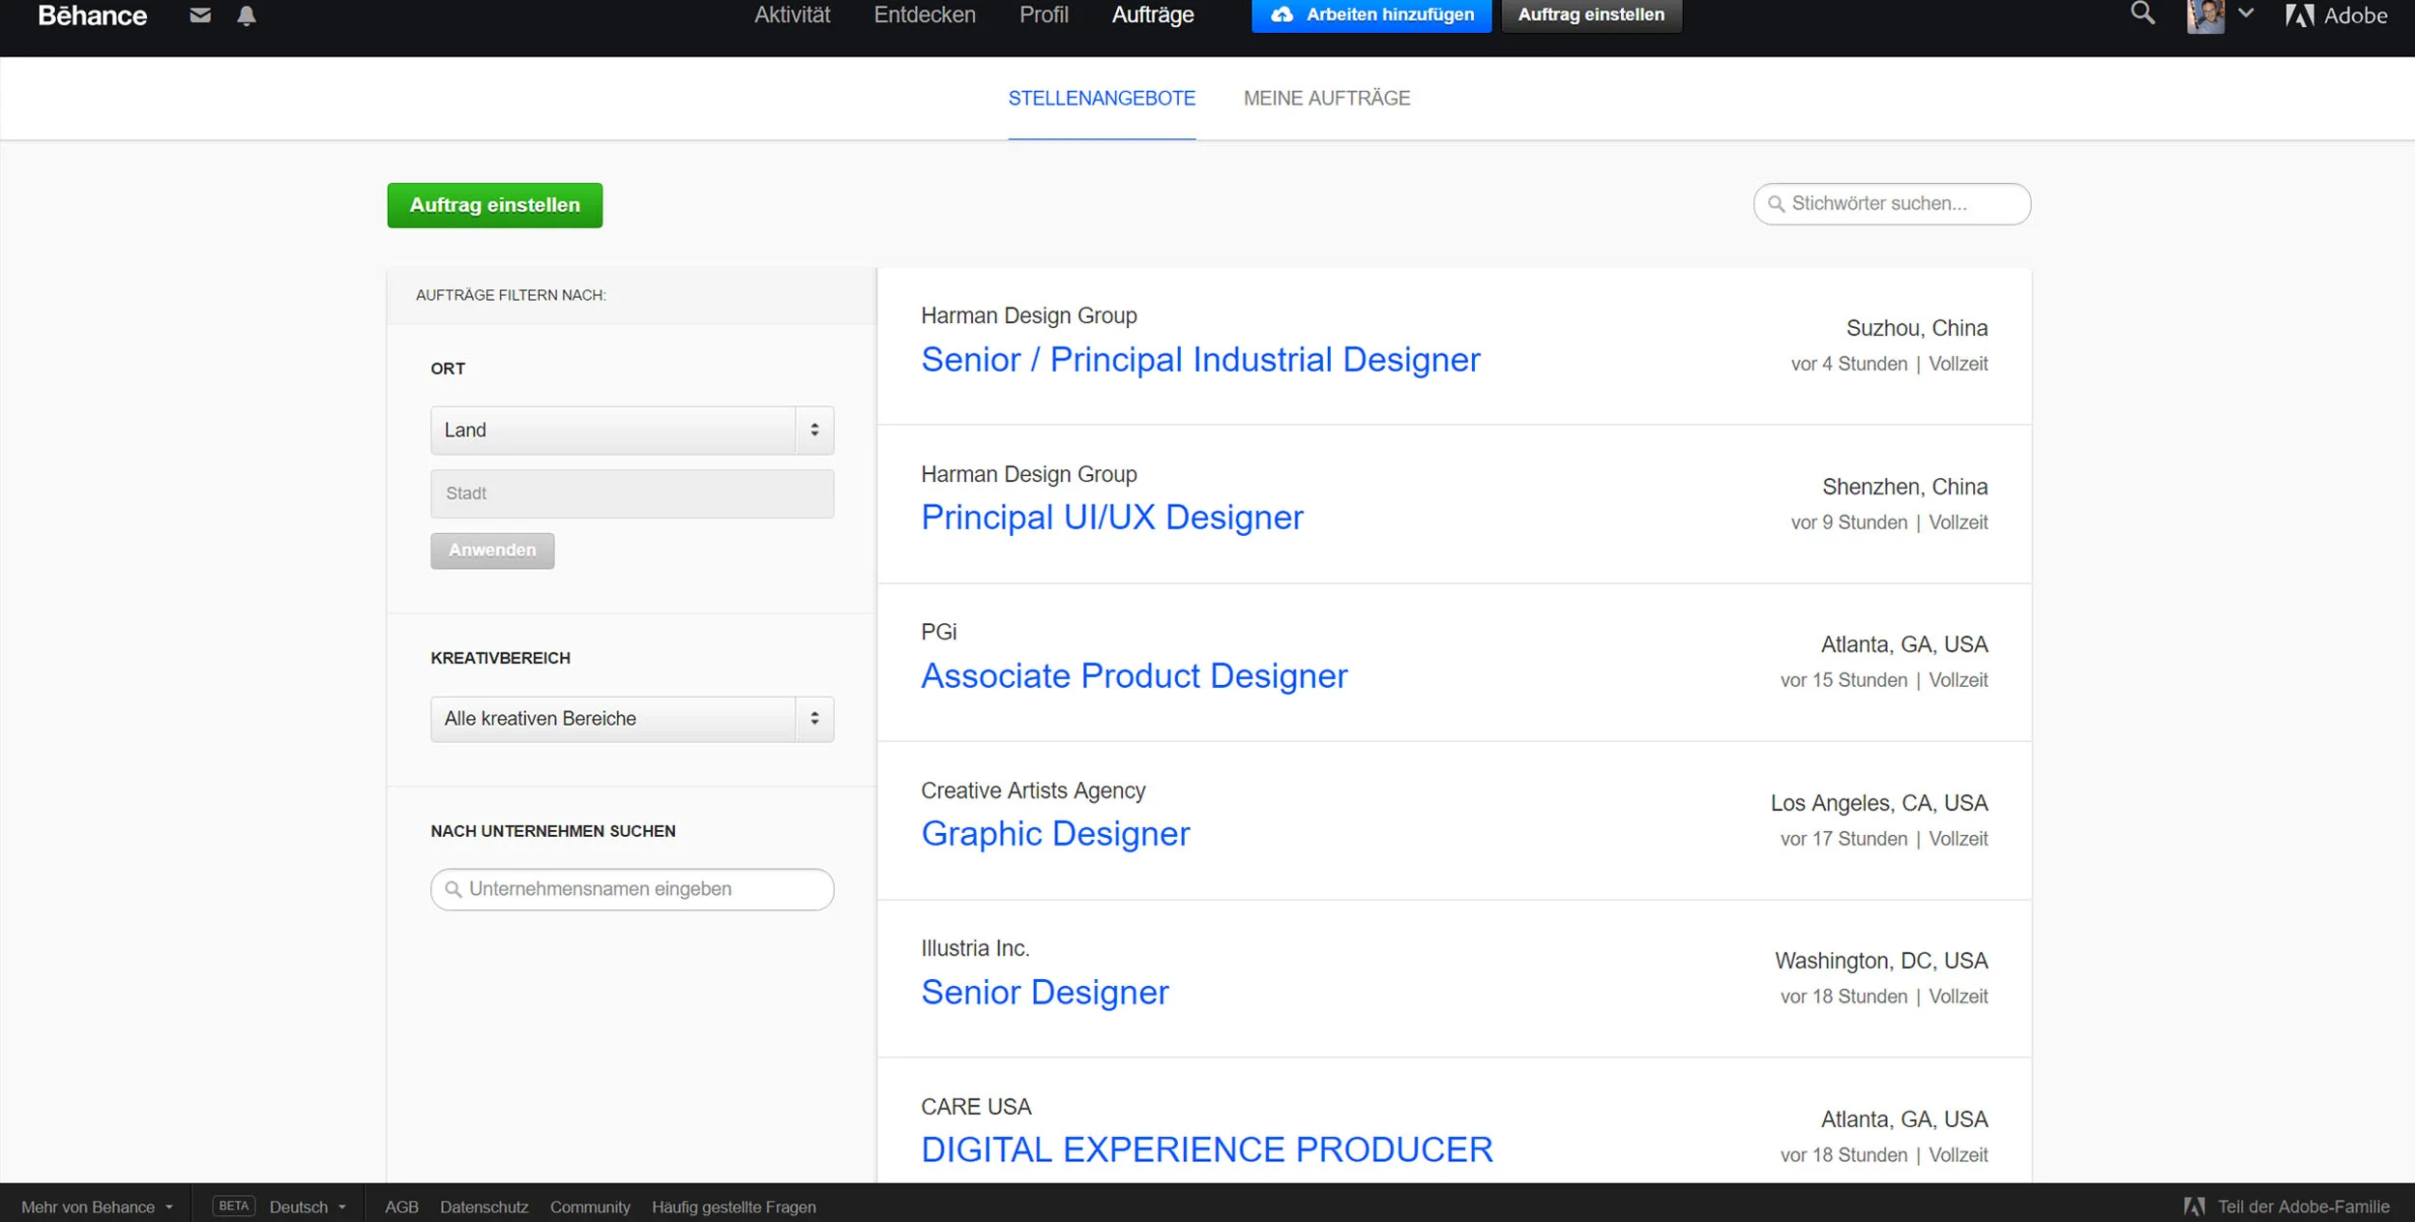
Task: Open Associate Product Designer job
Action: (x=1134, y=676)
